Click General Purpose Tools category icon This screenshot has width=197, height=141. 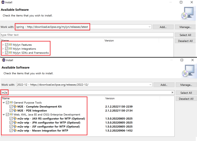[11, 102]
